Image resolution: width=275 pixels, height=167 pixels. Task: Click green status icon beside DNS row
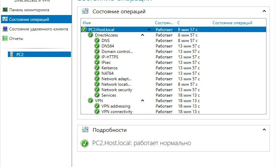click(97, 40)
